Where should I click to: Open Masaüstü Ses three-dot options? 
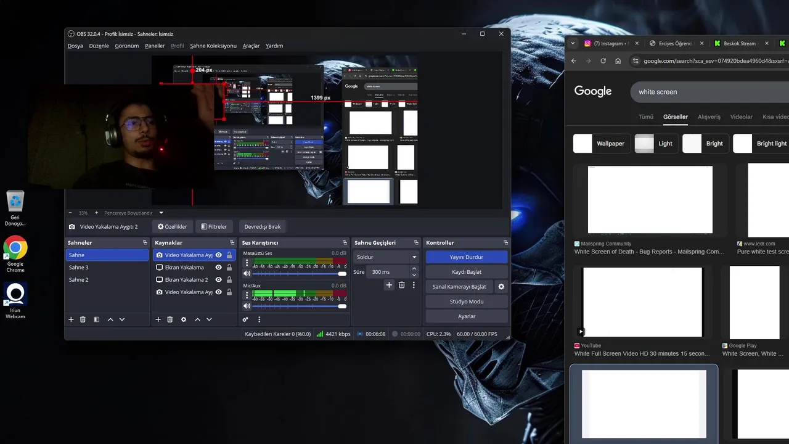point(247,262)
